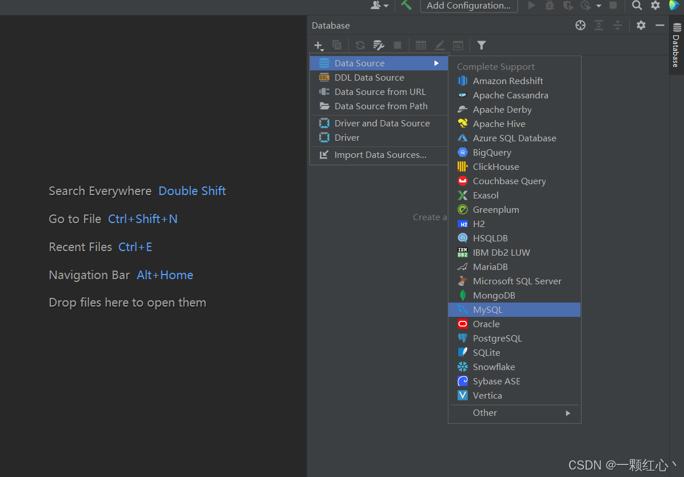Expand the Data Source submenu

coord(379,63)
